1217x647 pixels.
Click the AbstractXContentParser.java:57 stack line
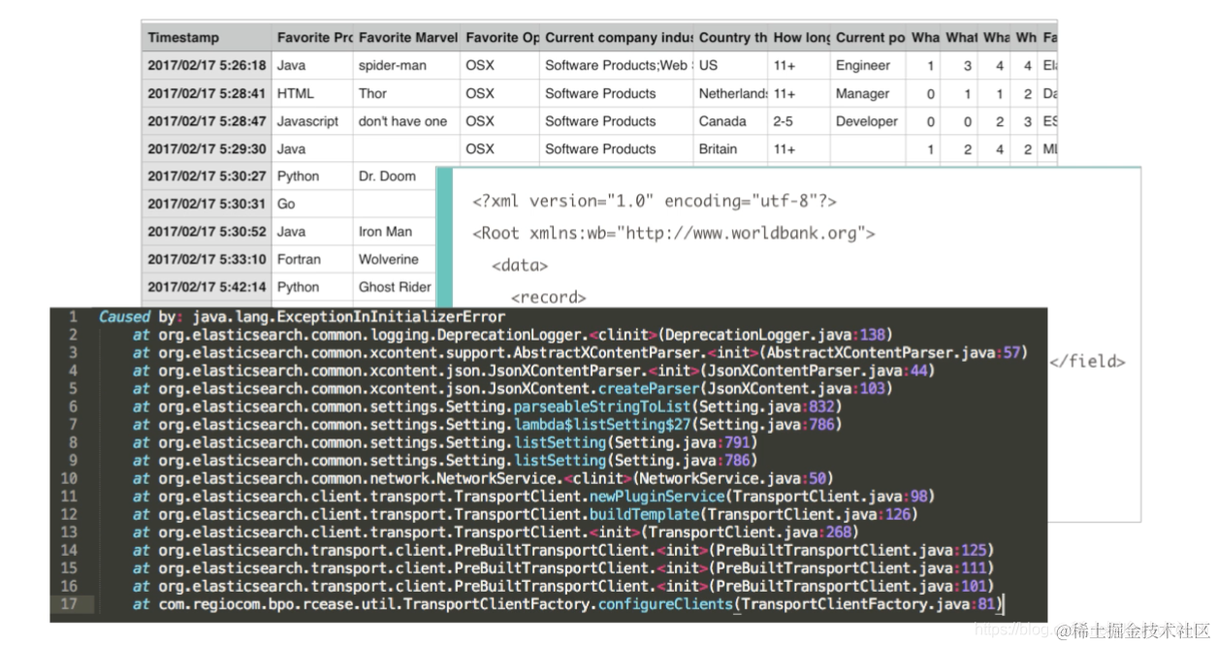pos(580,353)
